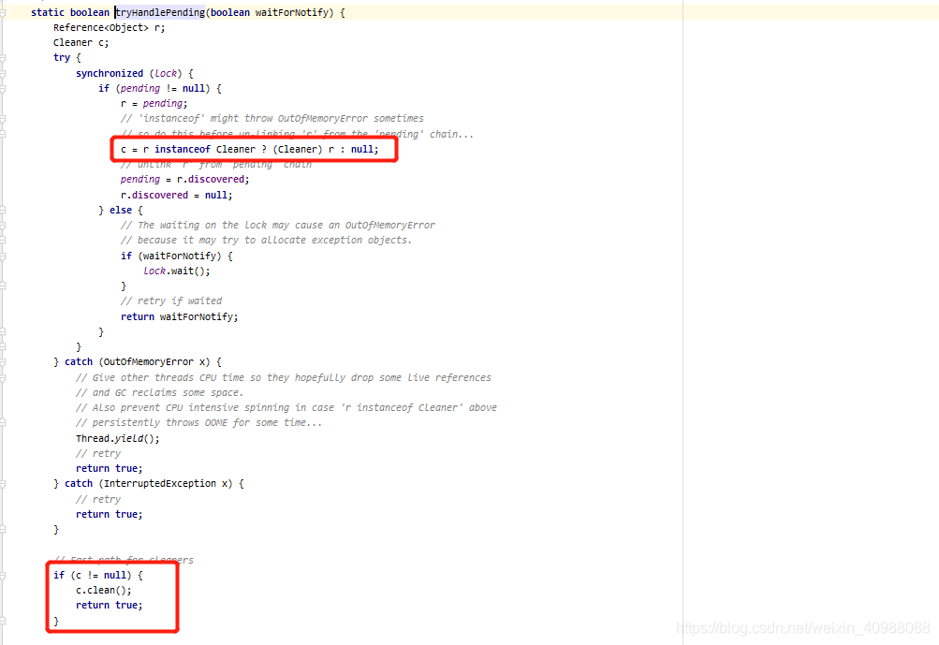Image resolution: width=939 pixels, height=645 pixels.
Task: Click the c.clean() call
Action: (104, 590)
